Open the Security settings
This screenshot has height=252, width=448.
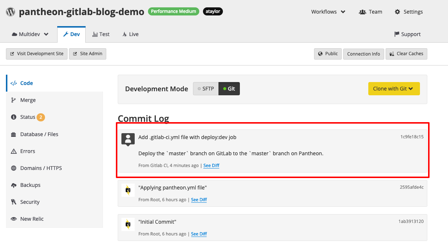pos(29,202)
